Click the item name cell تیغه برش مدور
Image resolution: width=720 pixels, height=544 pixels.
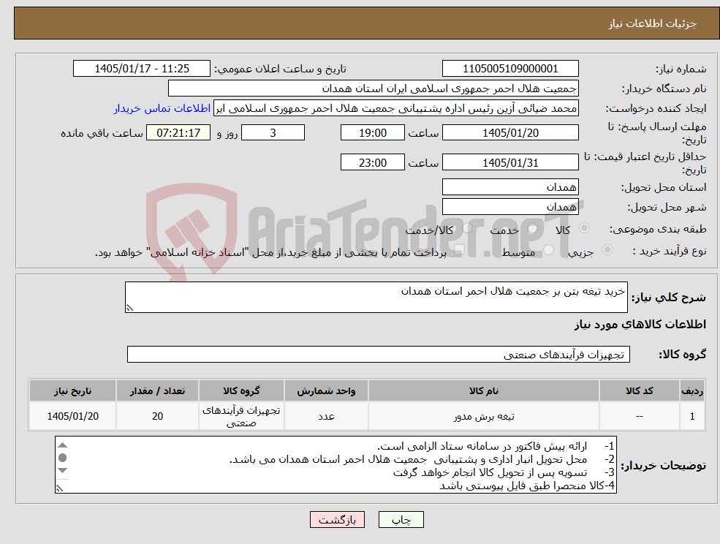click(483, 416)
